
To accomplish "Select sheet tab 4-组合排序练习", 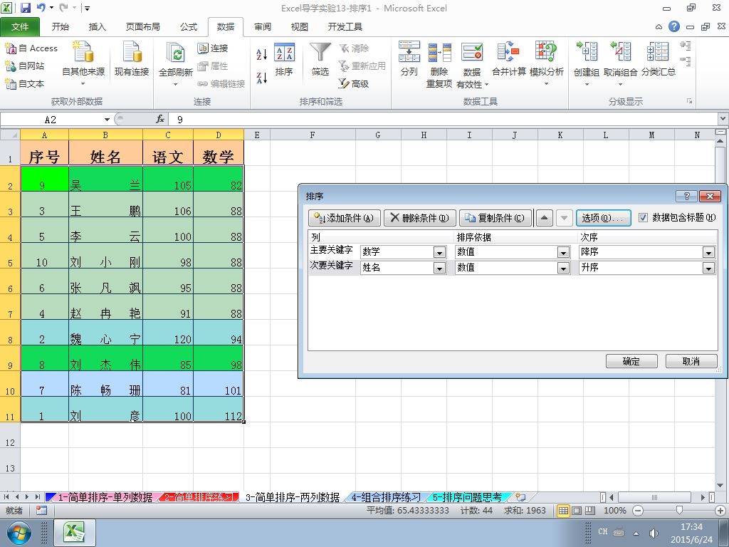I will pos(385,497).
